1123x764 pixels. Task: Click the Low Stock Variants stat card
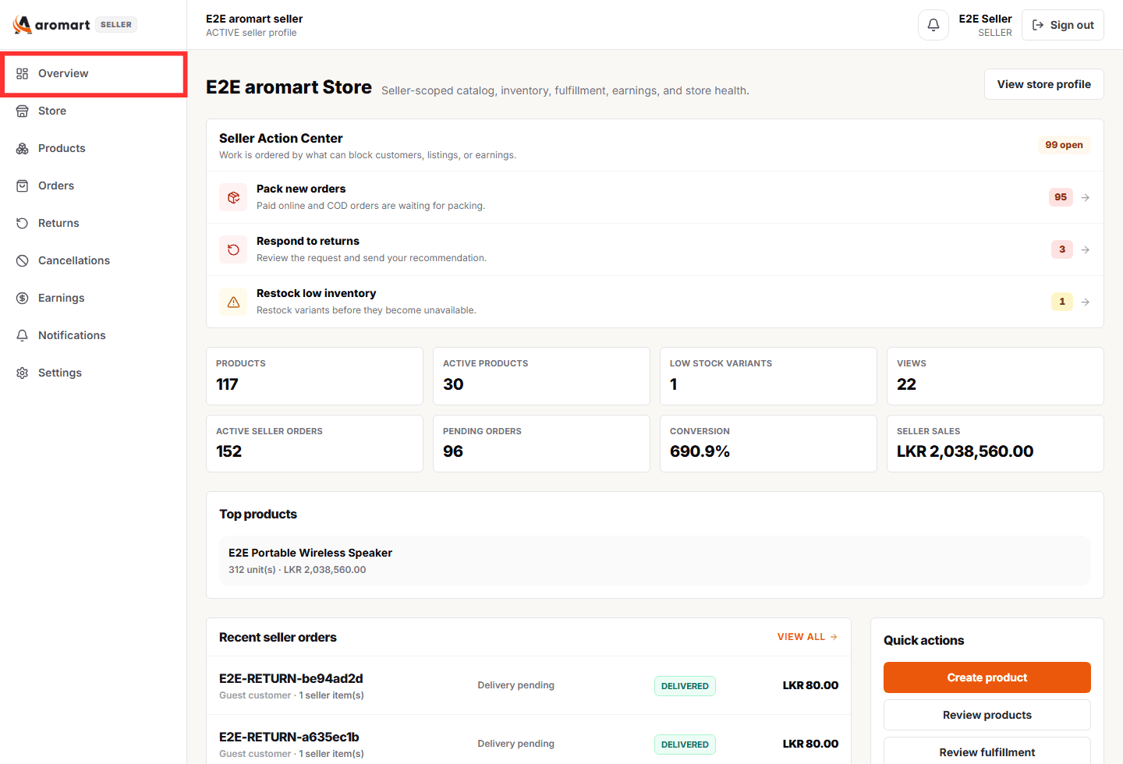pyautogui.click(x=768, y=376)
